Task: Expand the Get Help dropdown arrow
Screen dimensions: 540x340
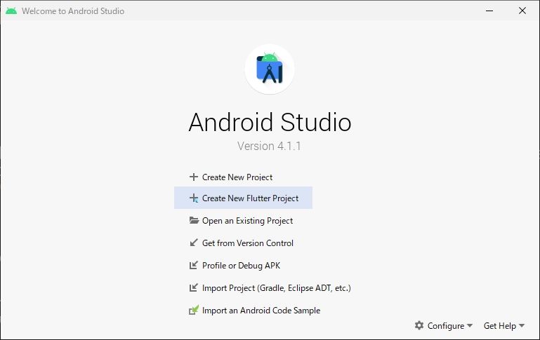Action: pyautogui.click(x=522, y=326)
